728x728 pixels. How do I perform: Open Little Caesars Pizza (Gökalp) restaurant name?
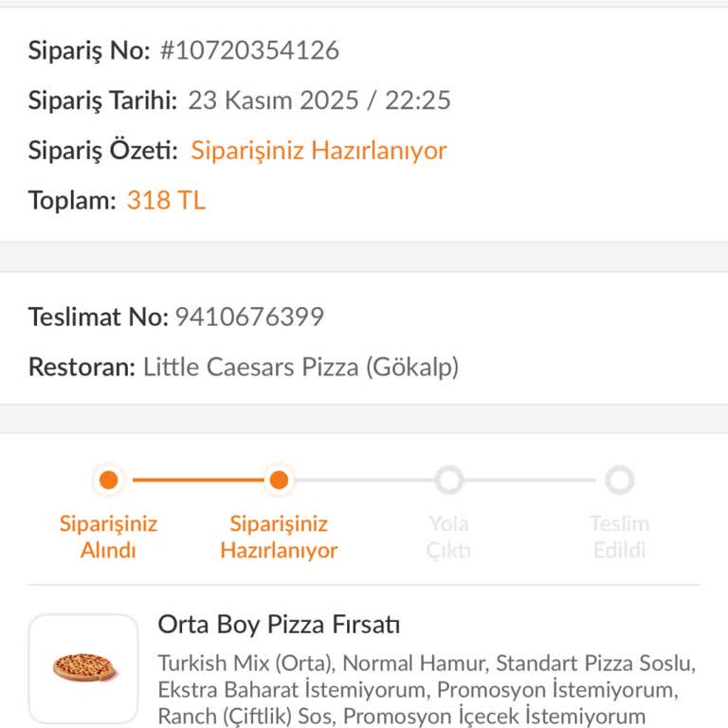coord(300,367)
